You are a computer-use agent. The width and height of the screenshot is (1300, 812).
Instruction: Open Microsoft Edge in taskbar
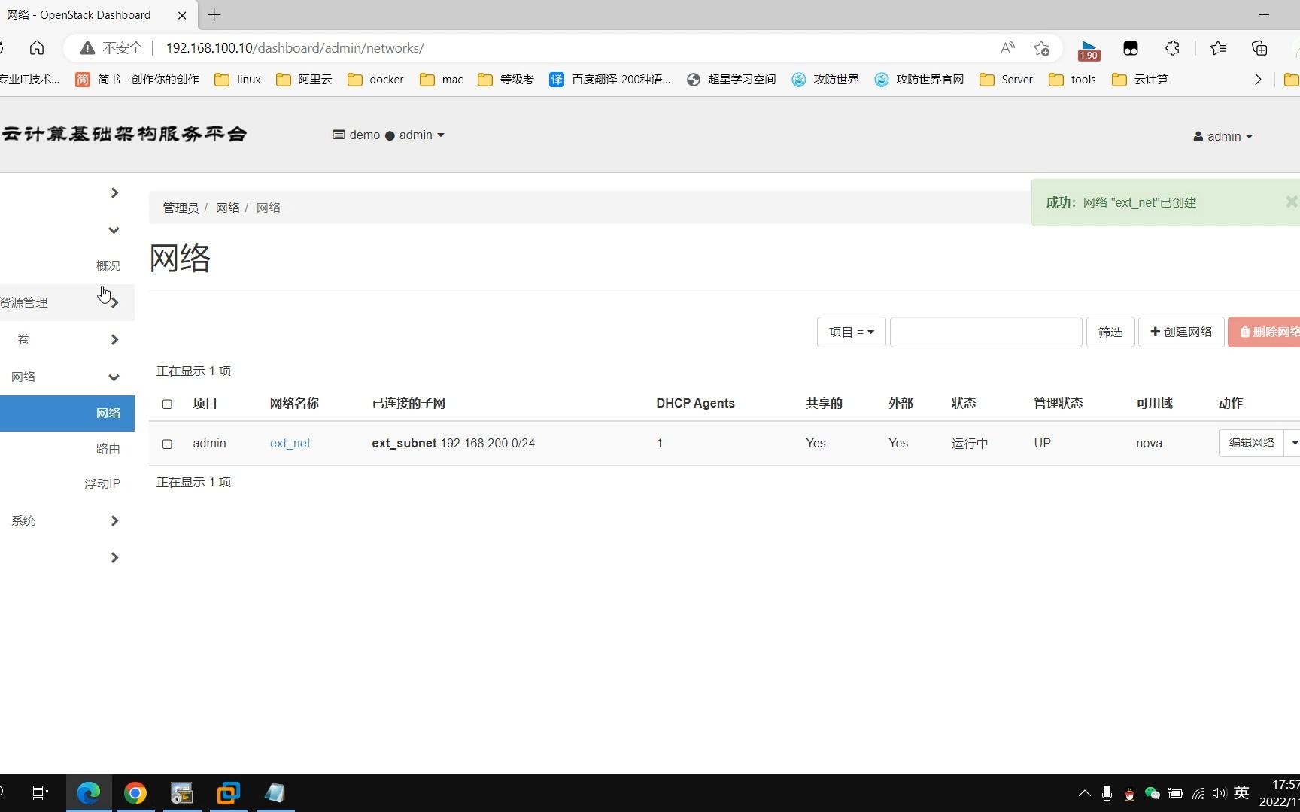coord(89,793)
